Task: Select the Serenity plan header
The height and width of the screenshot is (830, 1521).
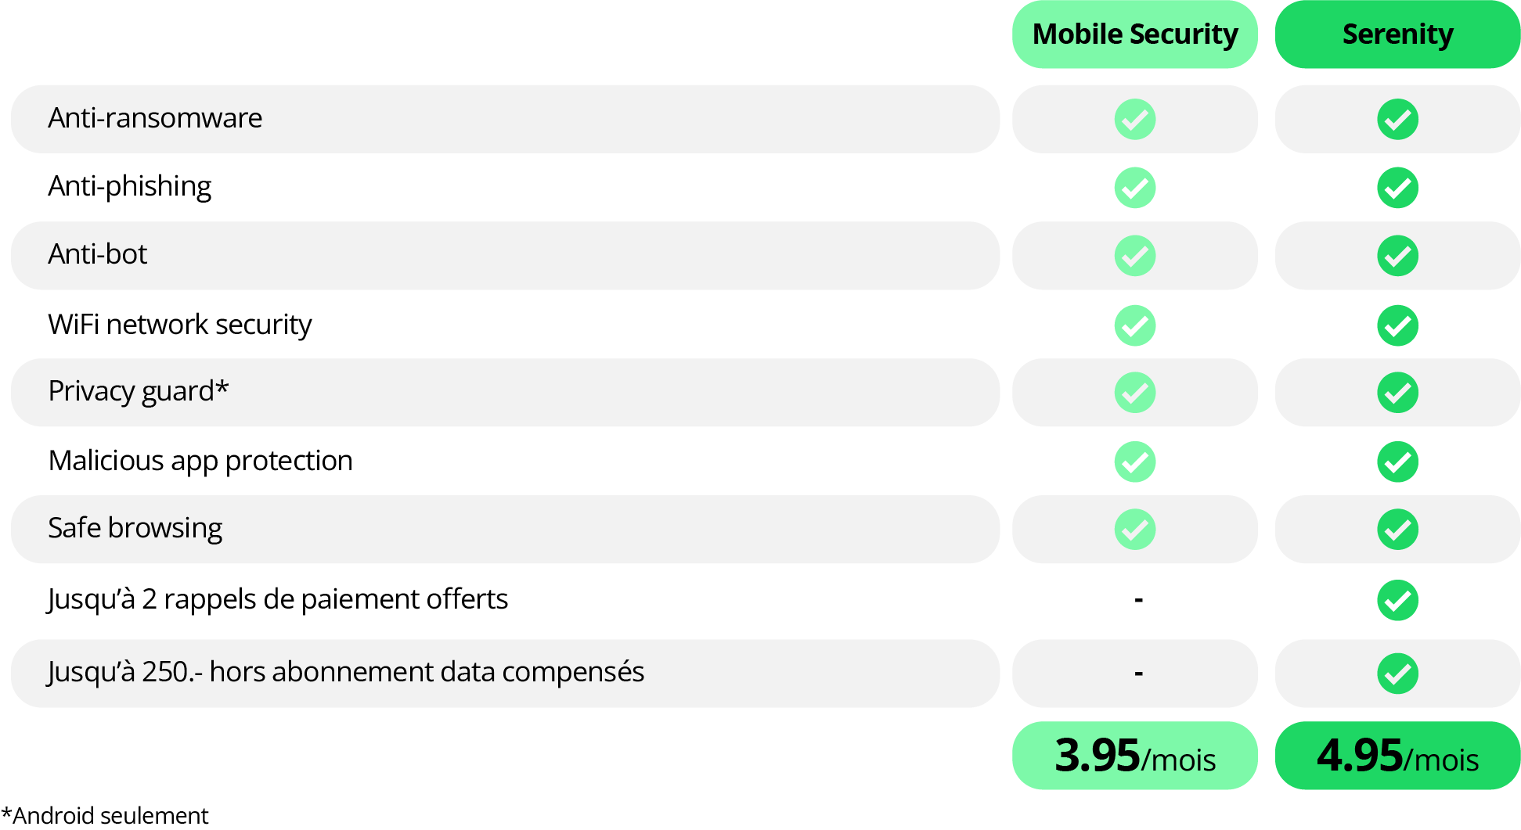Action: pos(1397,34)
